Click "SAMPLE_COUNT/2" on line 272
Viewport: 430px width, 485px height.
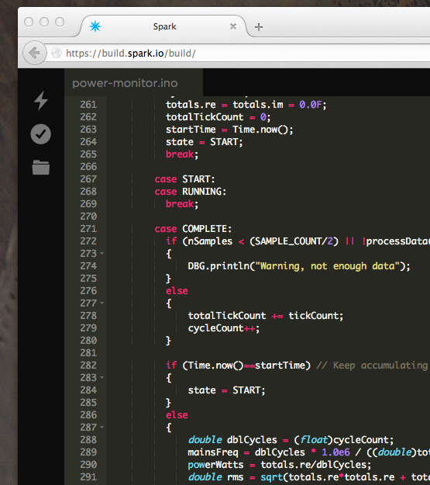point(294,241)
